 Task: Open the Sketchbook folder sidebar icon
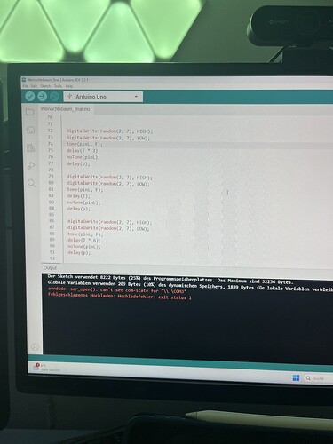click(x=29, y=112)
